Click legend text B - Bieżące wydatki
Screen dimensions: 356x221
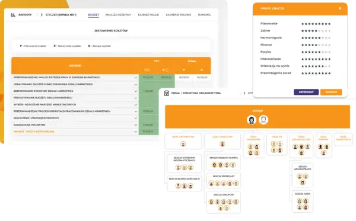(100, 46)
